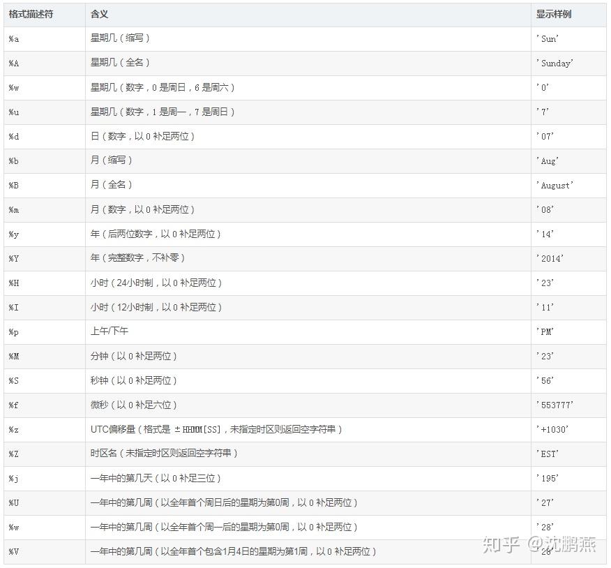The height and width of the screenshot is (568, 611).
Task: Click the sample value '07'
Action: tap(545, 137)
